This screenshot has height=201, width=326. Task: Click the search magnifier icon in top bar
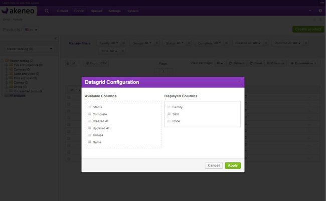pyautogui.click(x=47, y=11)
